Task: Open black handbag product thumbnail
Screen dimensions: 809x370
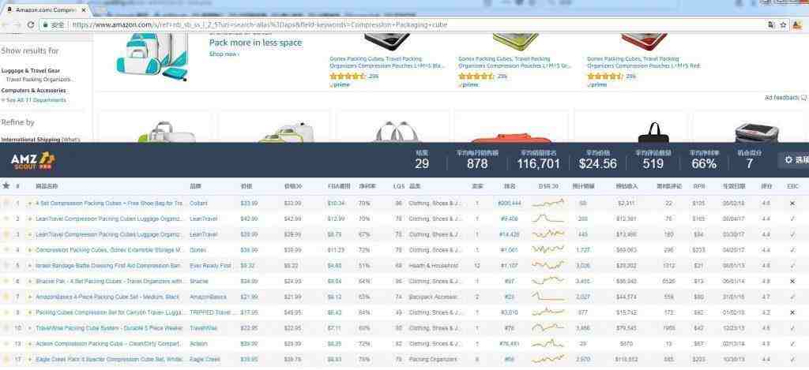Action: pos(653,133)
